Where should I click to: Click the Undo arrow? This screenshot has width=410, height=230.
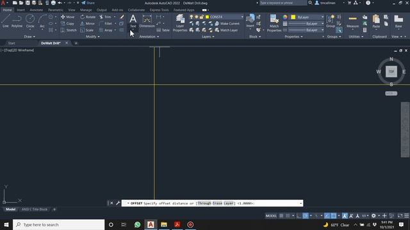[x=60, y=3]
